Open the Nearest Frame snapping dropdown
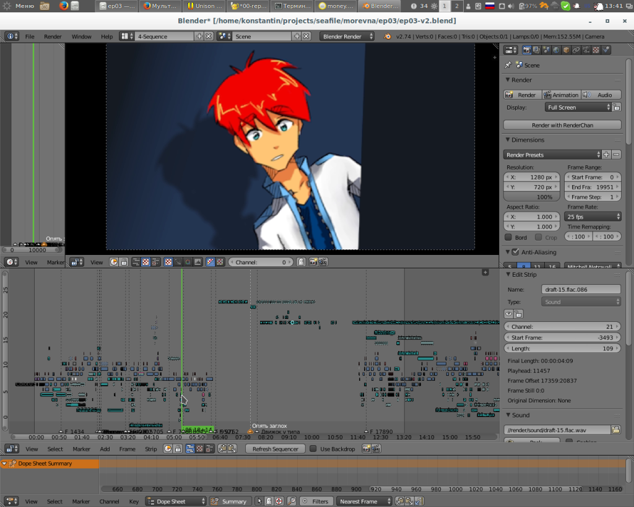 click(364, 501)
